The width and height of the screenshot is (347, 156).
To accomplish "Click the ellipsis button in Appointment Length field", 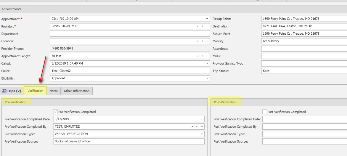I will [207, 56].
